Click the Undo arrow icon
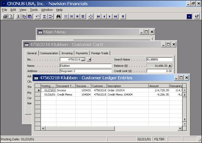Image resolution: width=202 pixels, height=143 pixels. (37, 16)
